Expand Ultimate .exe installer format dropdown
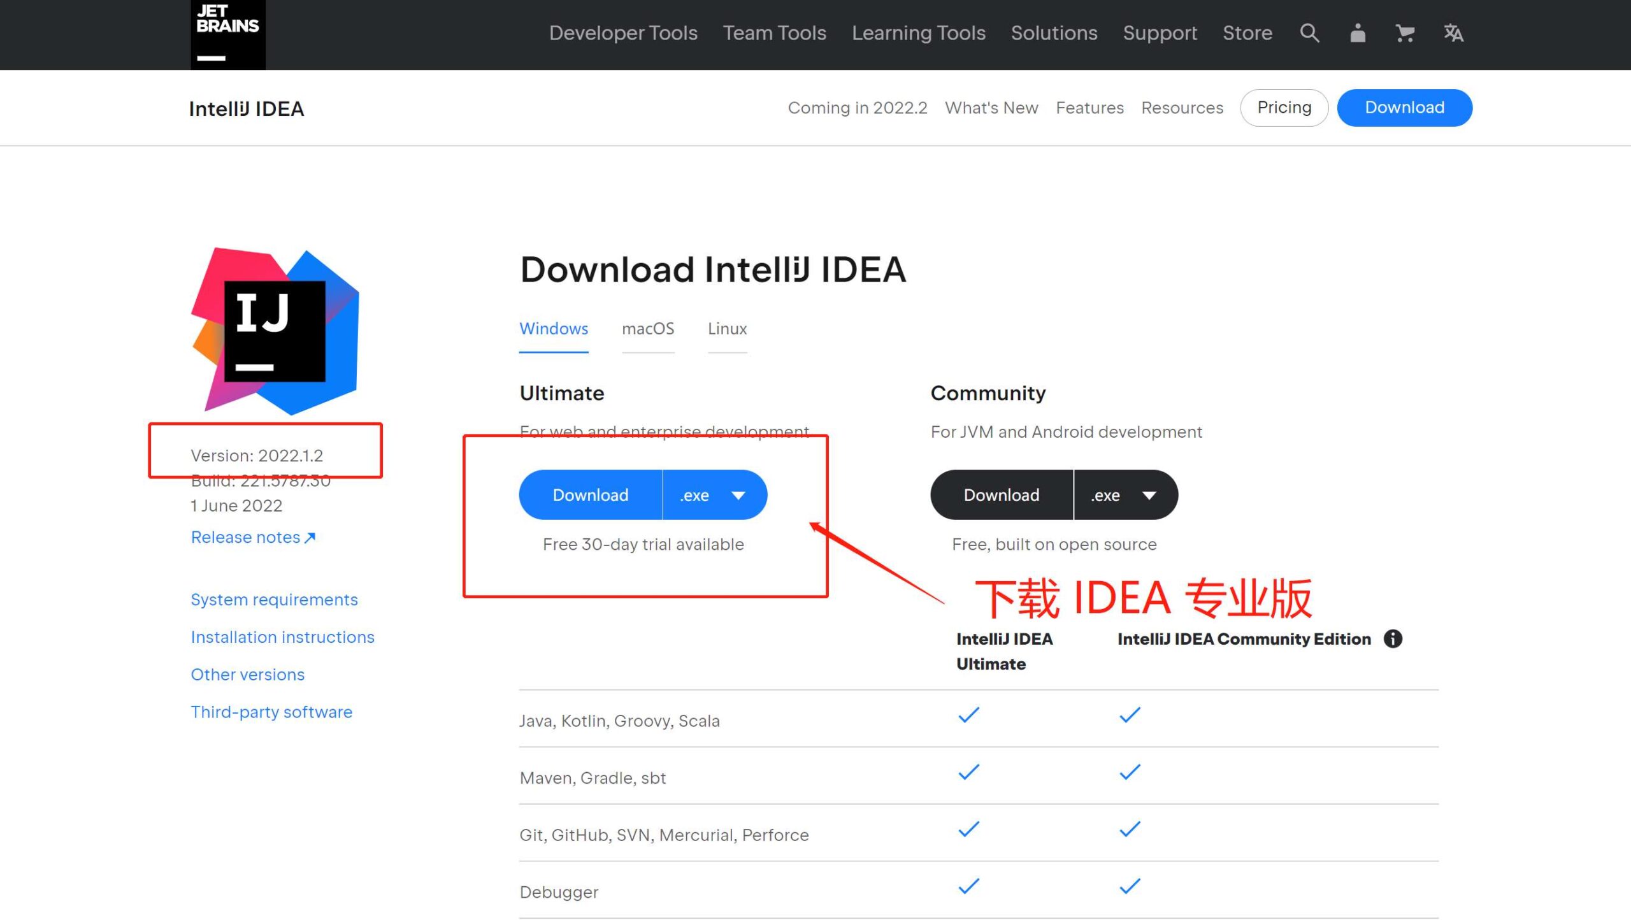Viewport: 1631px width, 920px height. click(x=715, y=495)
